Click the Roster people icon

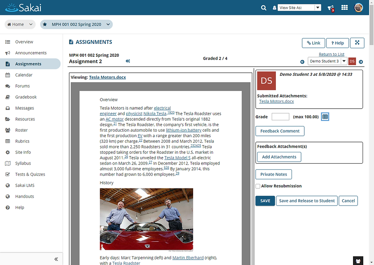coord(8,130)
